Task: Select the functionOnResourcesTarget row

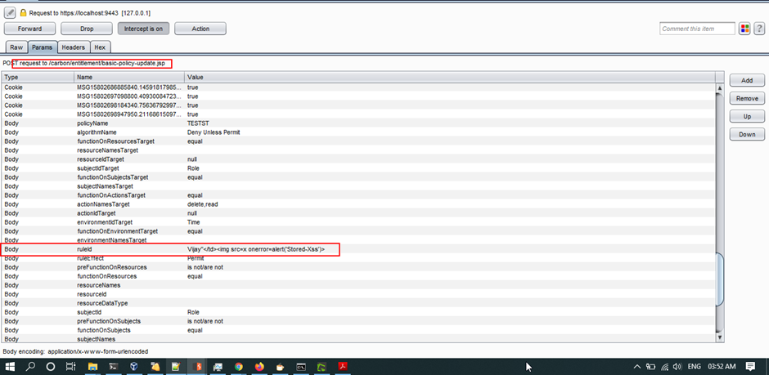Action: [x=358, y=141]
